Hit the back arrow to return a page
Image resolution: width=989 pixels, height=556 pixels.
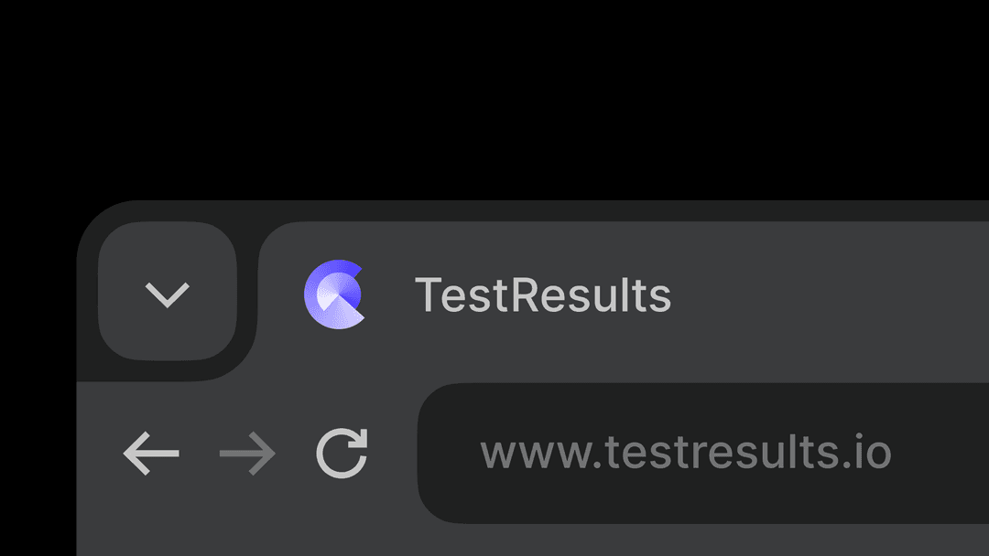coord(151,452)
